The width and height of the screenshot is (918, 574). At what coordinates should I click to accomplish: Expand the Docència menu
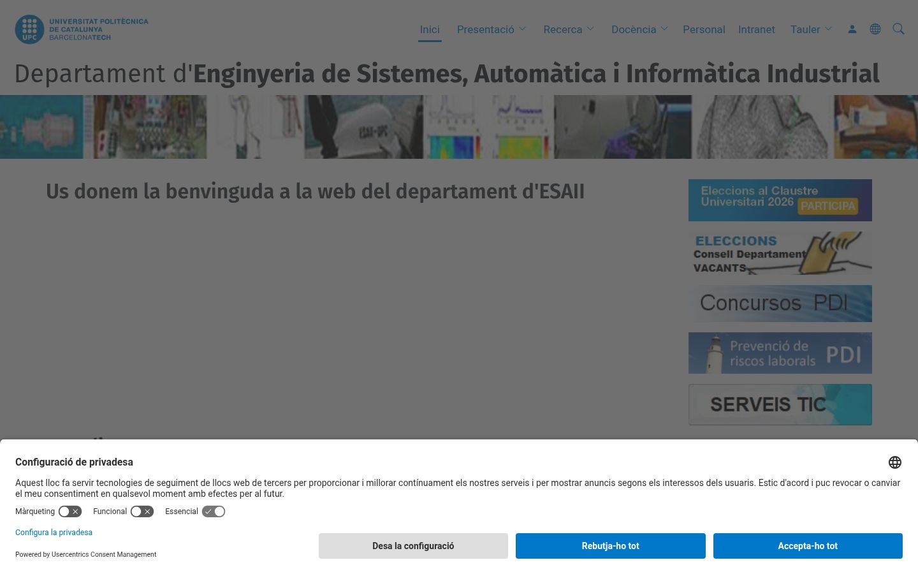[639, 29]
